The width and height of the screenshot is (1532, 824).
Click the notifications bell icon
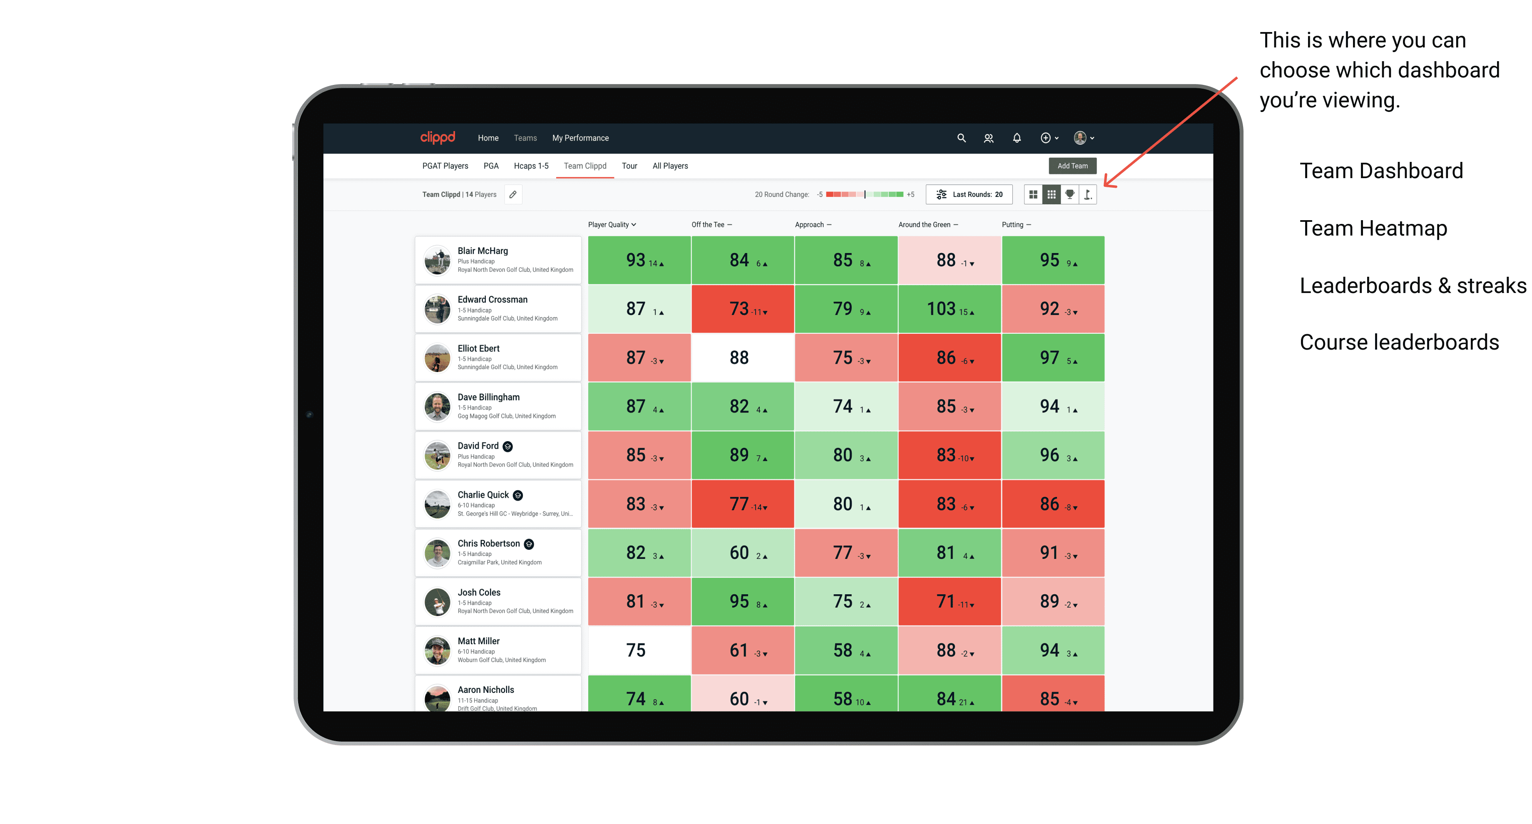(x=1017, y=138)
